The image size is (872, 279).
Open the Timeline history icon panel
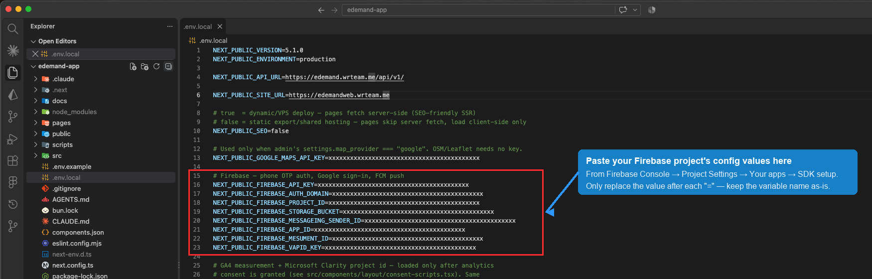click(13, 204)
